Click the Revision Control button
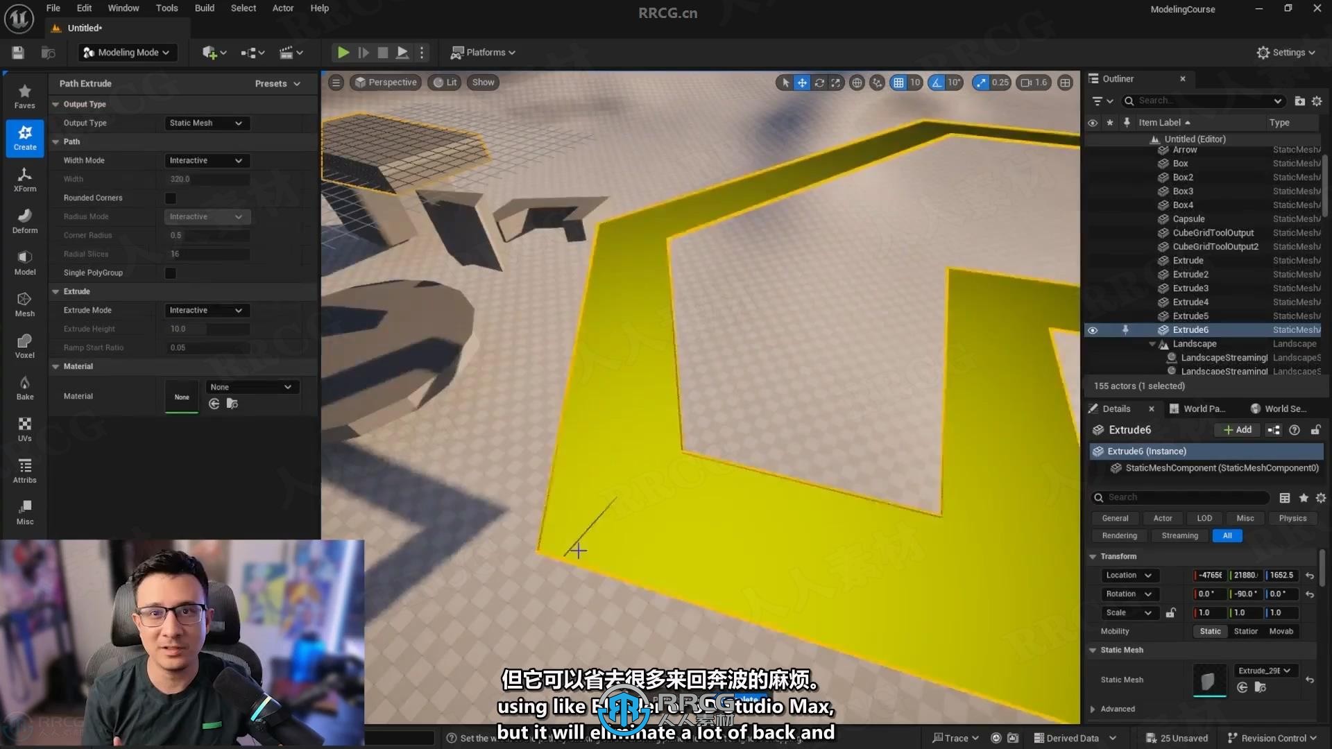The height and width of the screenshot is (749, 1332). click(1272, 738)
